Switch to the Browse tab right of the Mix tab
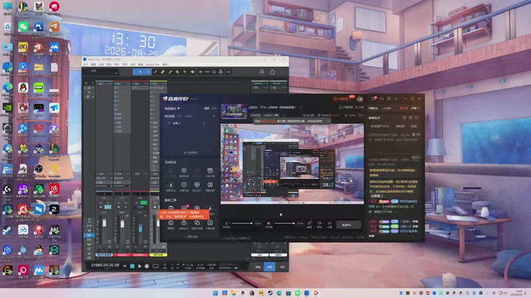531x298 pixels. 281,267
